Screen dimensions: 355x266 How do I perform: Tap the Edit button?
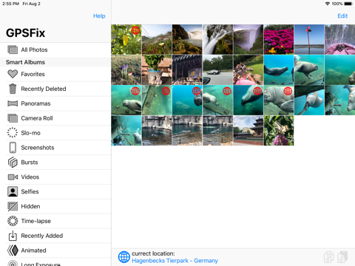(x=342, y=16)
